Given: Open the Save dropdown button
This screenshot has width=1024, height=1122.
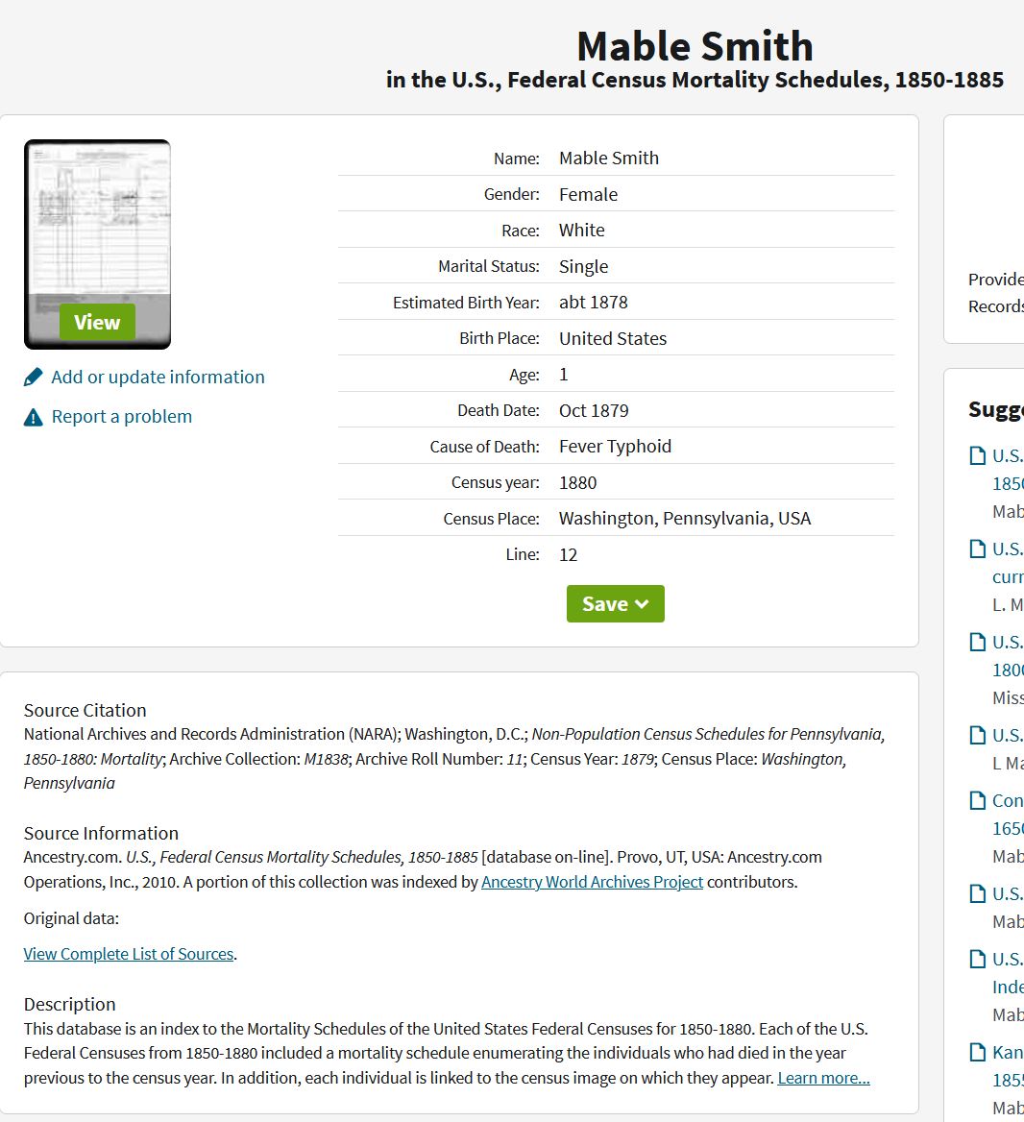Looking at the screenshot, I should point(616,604).
